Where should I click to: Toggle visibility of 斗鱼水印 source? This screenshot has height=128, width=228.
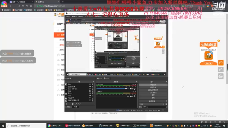(90, 98)
